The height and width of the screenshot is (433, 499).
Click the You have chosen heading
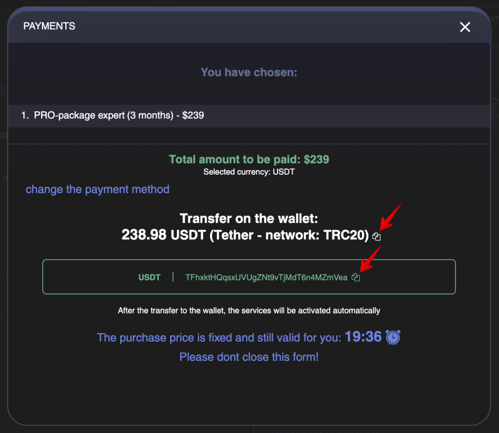[249, 72]
